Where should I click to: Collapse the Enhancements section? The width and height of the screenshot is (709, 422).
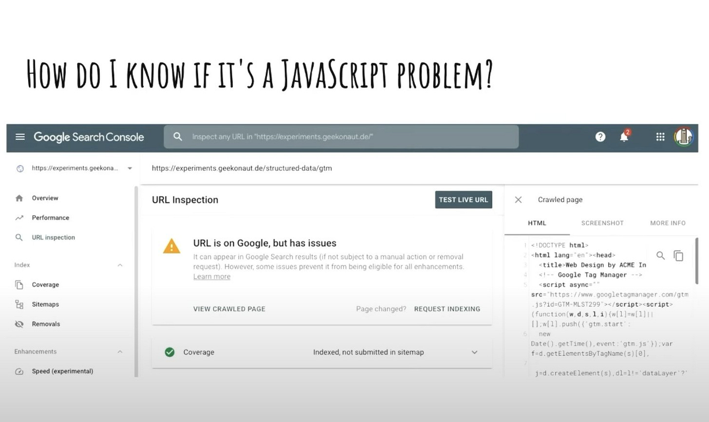pyautogui.click(x=120, y=351)
